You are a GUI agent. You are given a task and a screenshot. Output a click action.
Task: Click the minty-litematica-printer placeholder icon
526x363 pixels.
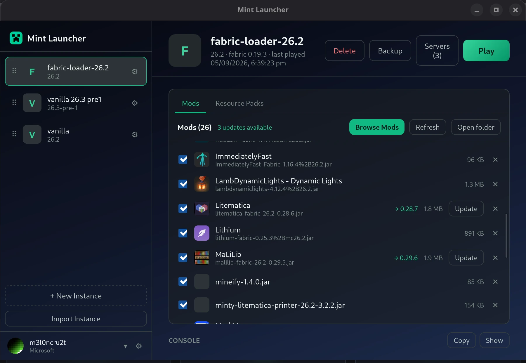202,305
